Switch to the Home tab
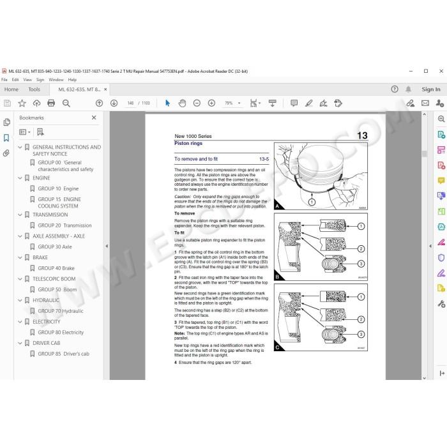 pos(11,89)
